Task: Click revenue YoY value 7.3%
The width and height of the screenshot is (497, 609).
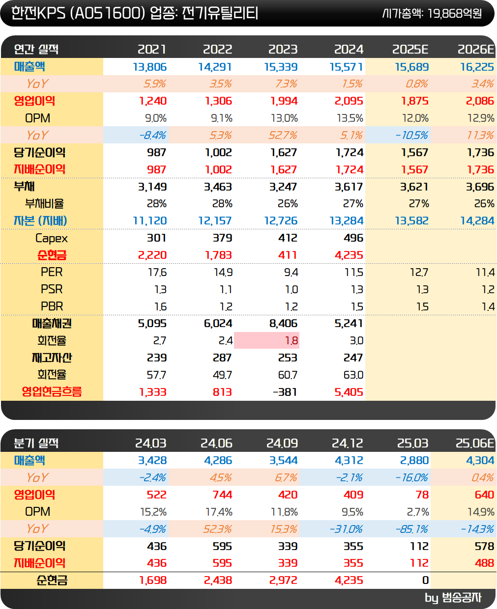Action: tap(286, 84)
